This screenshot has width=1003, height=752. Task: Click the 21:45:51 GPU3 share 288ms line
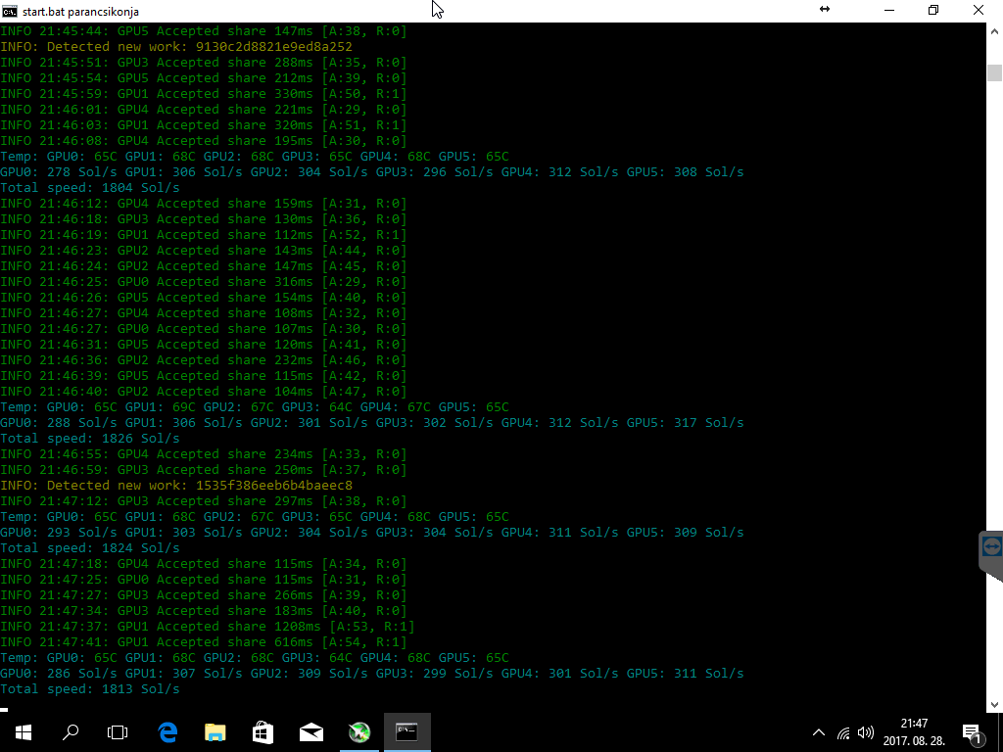pyautogui.click(x=204, y=63)
